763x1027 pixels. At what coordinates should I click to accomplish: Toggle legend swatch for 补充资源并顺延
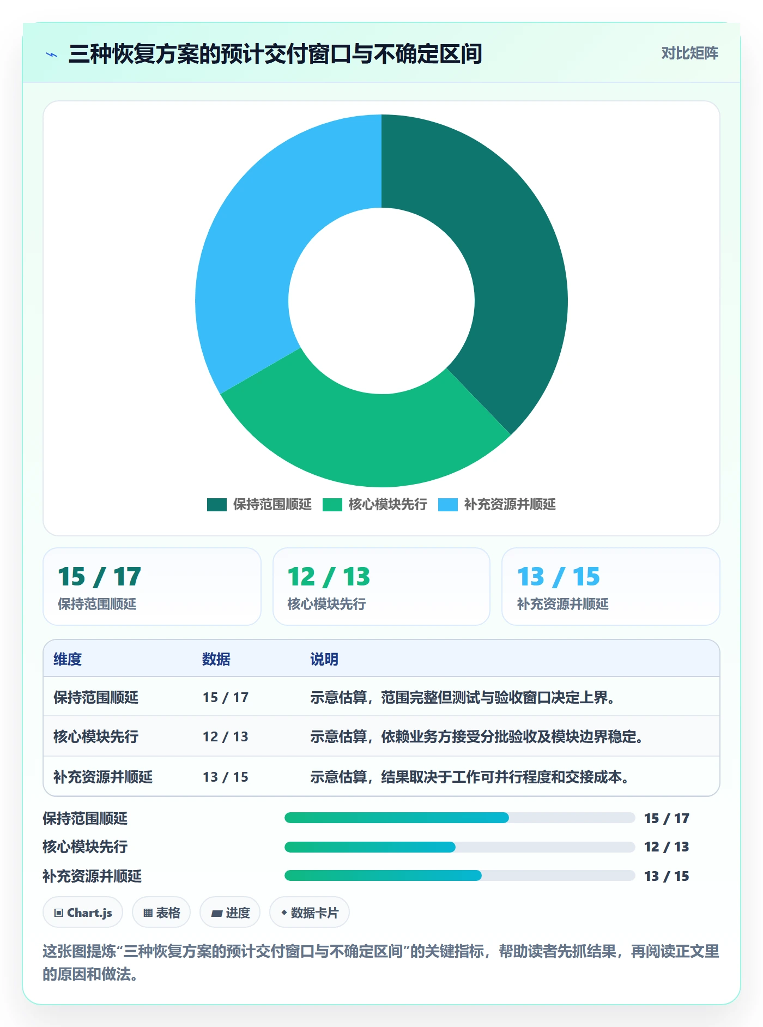pyautogui.click(x=447, y=505)
